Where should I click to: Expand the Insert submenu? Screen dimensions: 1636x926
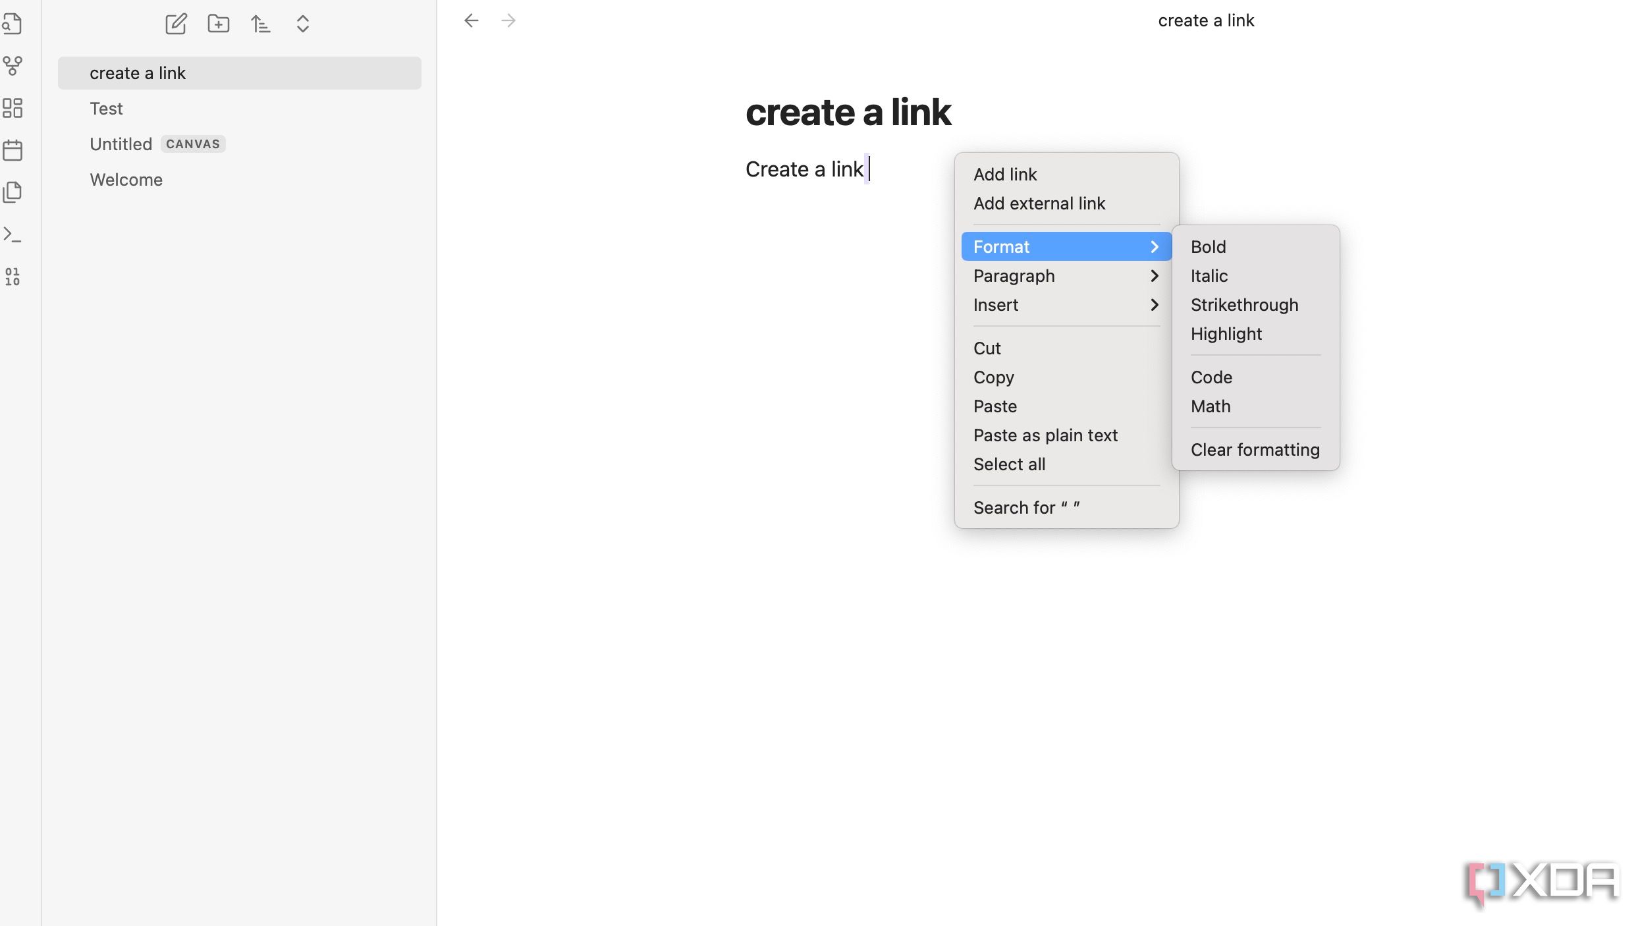coord(1065,304)
